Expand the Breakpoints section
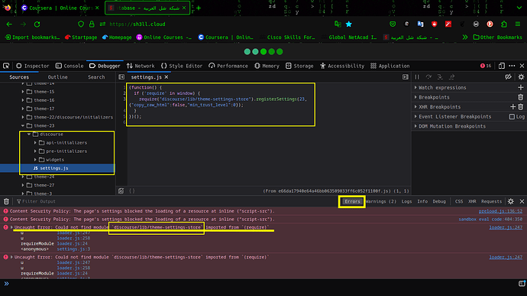Viewport: 527px width, 296px height. point(415,97)
